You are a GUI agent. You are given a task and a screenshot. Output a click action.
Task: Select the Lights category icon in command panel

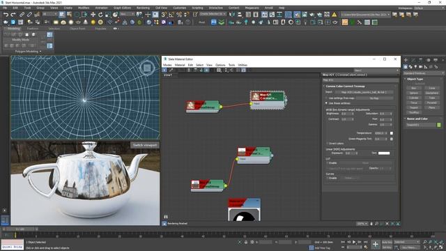[x=415, y=67]
